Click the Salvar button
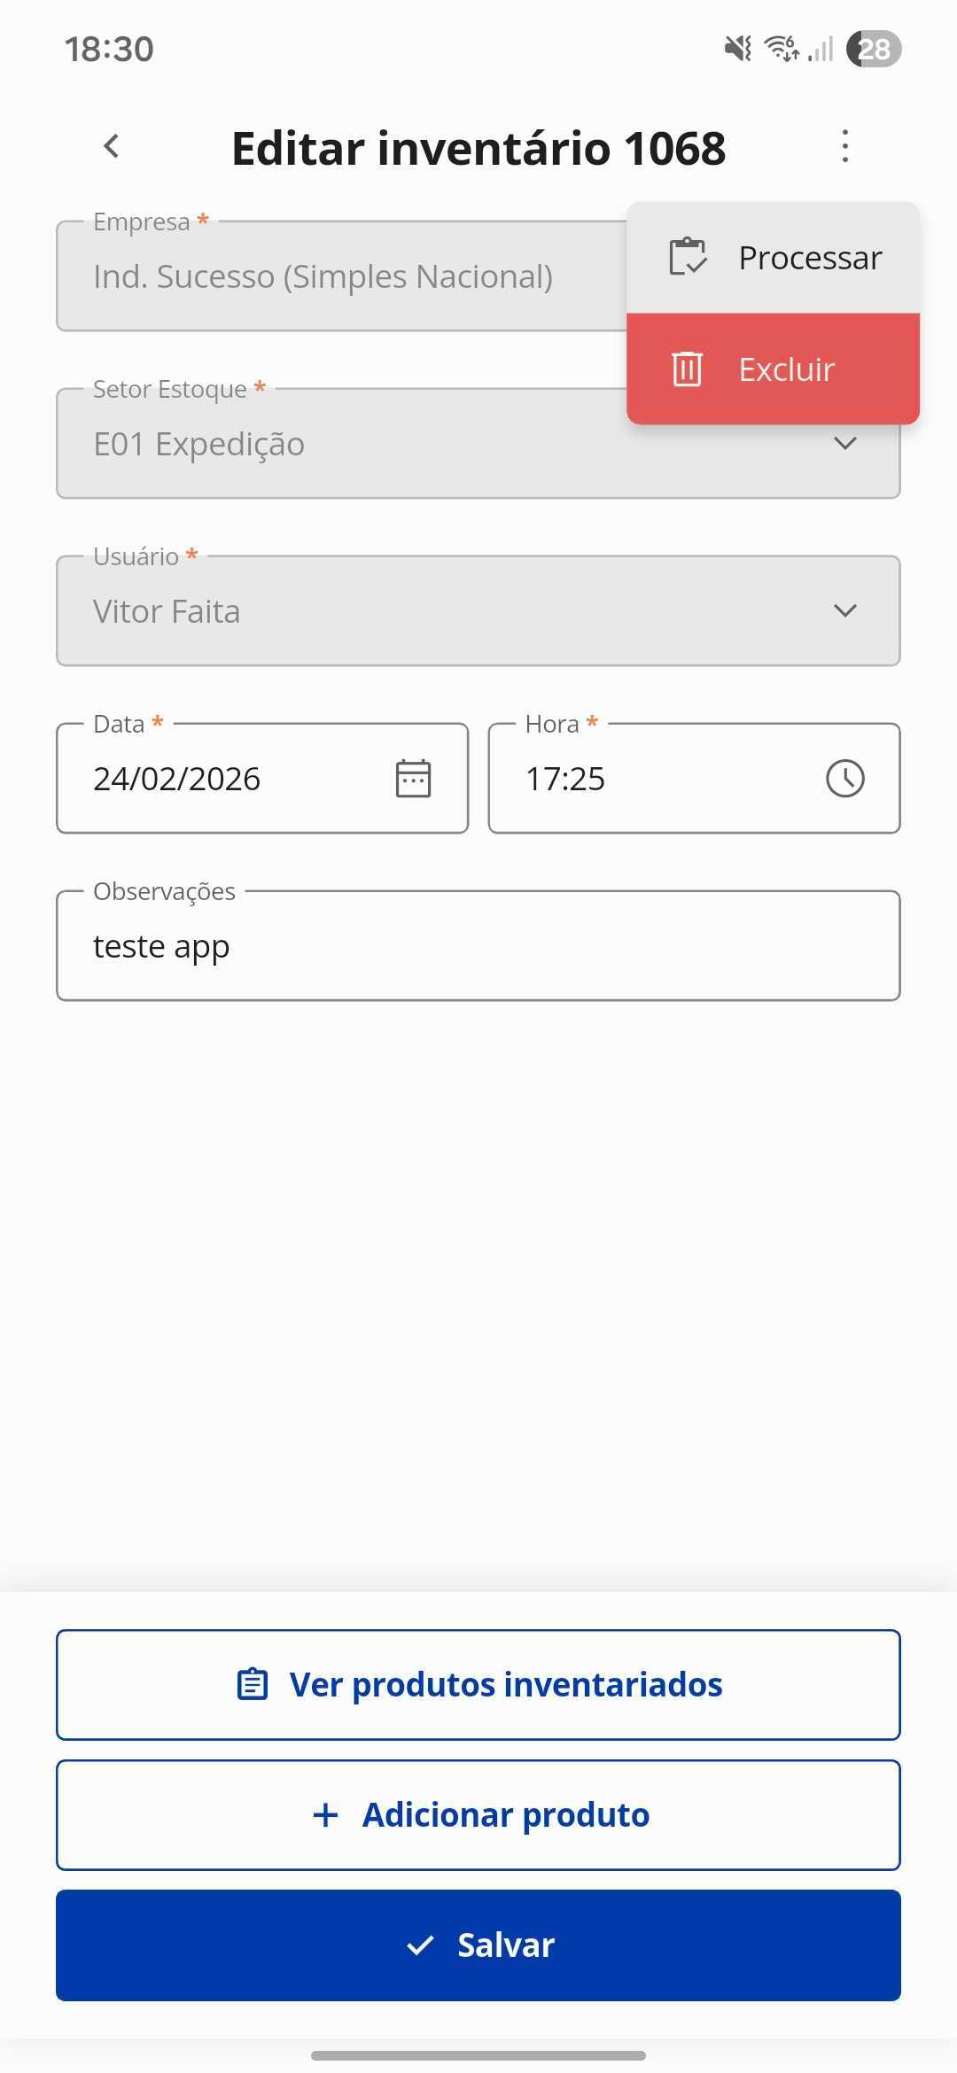 (x=478, y=1945)
